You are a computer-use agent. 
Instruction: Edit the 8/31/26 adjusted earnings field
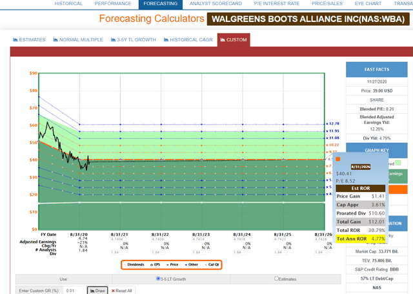click(321, 239)
